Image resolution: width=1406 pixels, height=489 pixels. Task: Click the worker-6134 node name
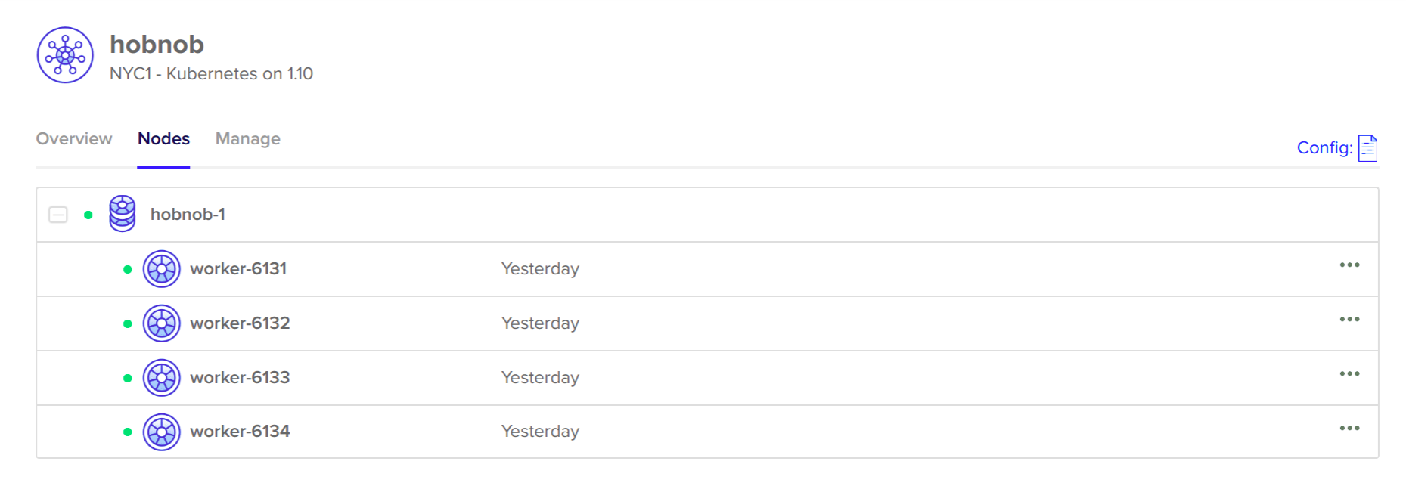pos(240,432)
